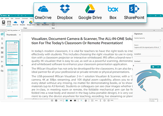Open the Attachments paperclip sidebar icon
Screen dimensions: 163x116
[x=2, y=43]
